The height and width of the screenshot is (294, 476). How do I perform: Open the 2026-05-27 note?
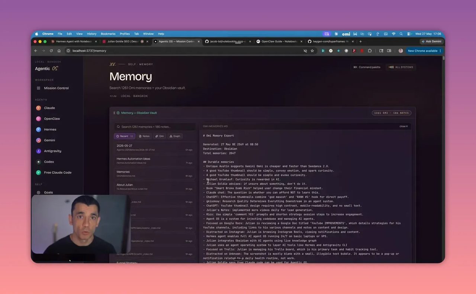[x=155, y=147]
